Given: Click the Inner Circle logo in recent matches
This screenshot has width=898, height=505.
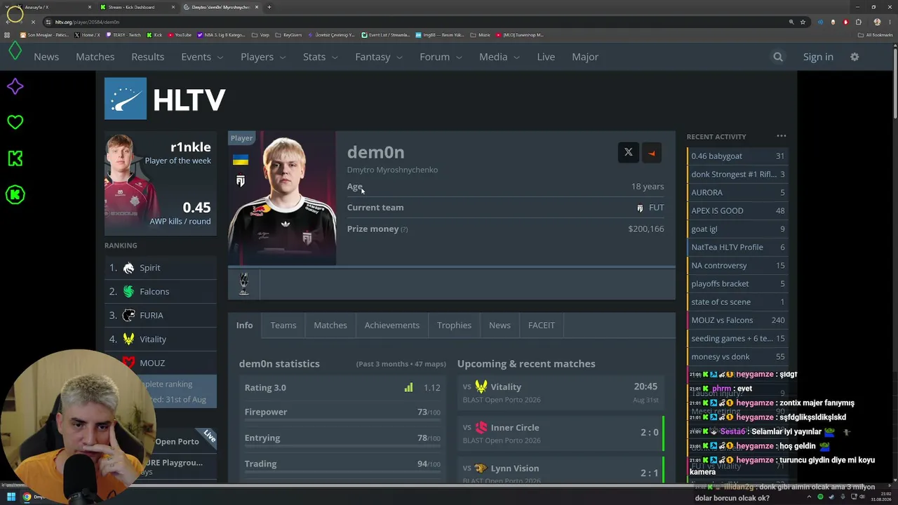Looking at the screenshot, I should tap(481, 427).
